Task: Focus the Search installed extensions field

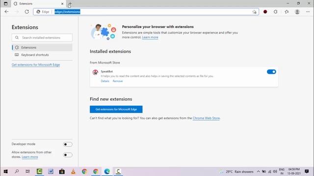Action: coord(42,38)
